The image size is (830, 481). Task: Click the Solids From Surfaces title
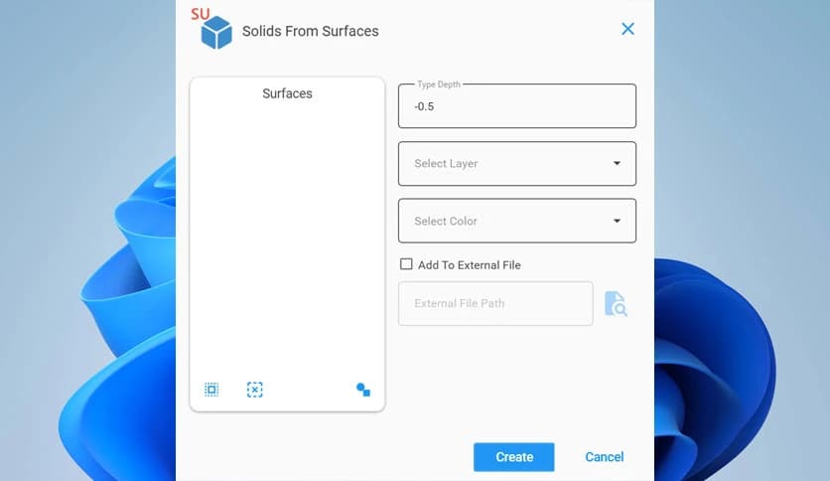311,31
